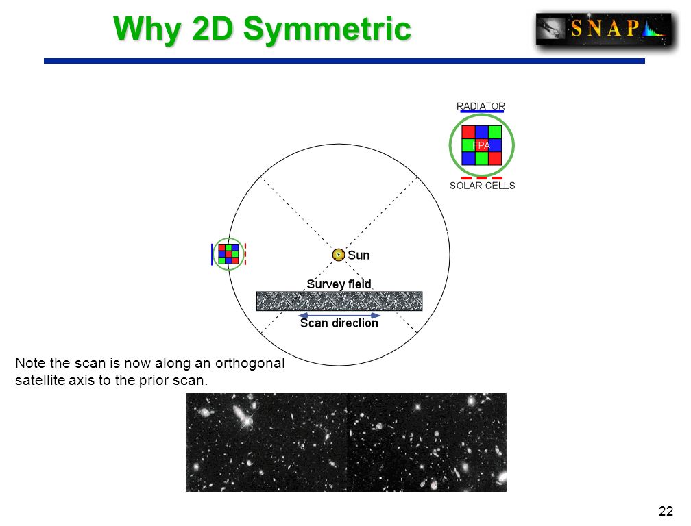The image size is (691, 526).
Task: Click the 'RADIATOR' label
Action: click(481, 106)
